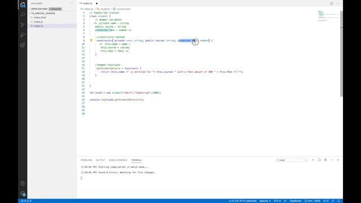Viewport: 361px width, 203px height.
Task: Click the Port: 5500 Live Server indicator
Action: click(x=312, y=201)
